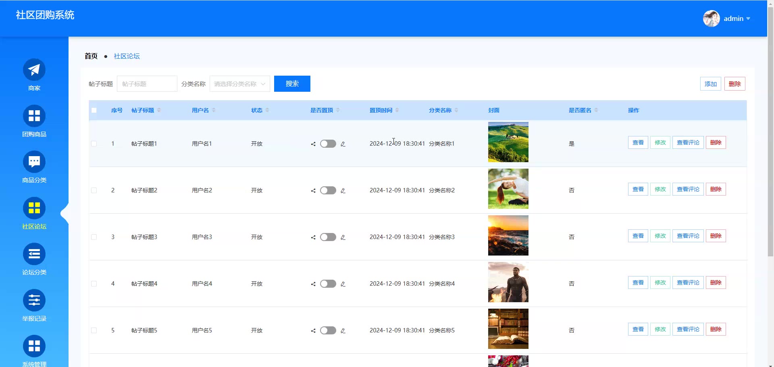
Task: Tick the checkbox for row 4
Action: point(94,284)
